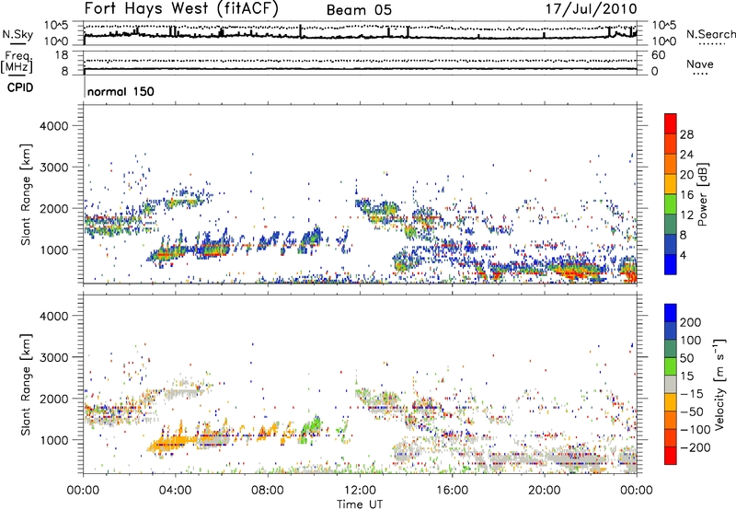Click the '16:00' time tick label
Screen dimensions: 736x510
coord(452,491)
